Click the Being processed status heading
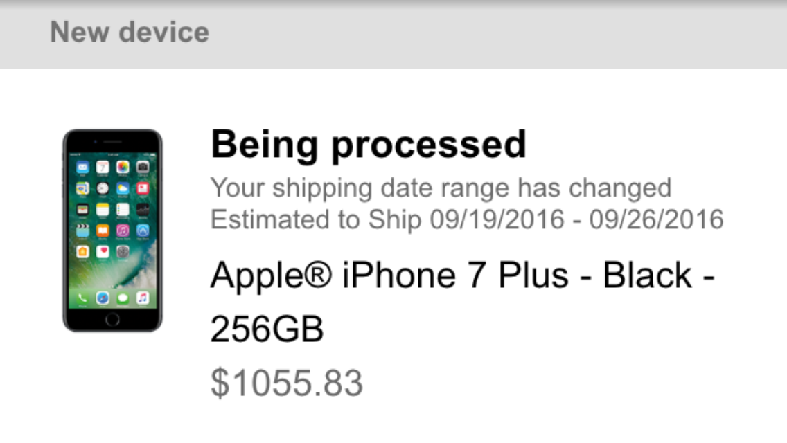Screen dimensions: 787x443 pos(369,145)
